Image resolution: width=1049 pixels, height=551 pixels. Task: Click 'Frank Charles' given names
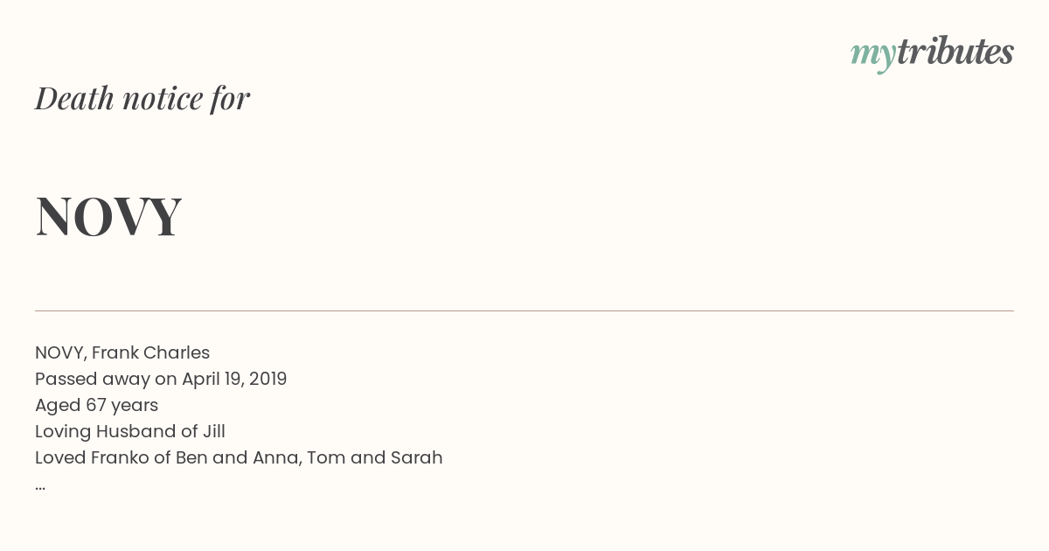tap(150, 352)
